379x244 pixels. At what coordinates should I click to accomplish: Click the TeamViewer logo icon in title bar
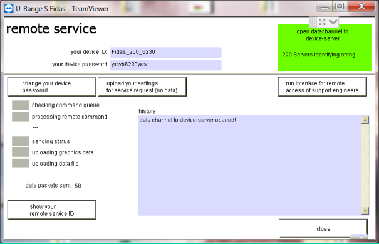(x=9, y=9)
